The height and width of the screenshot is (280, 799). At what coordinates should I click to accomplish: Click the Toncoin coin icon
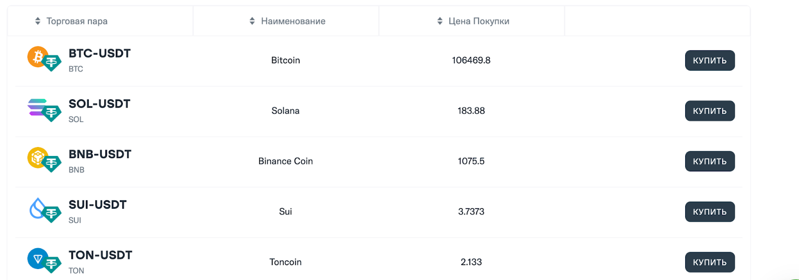pos(37,259)
